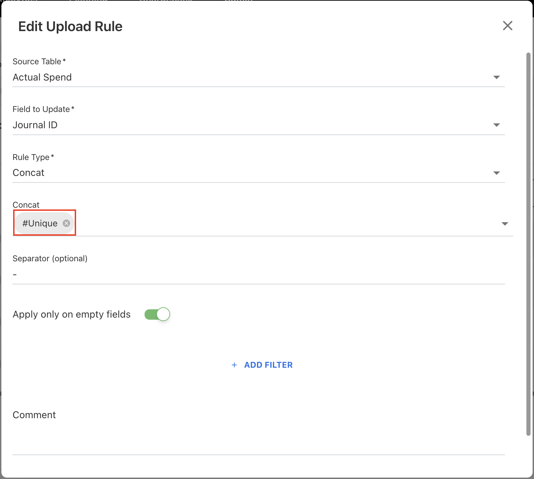Screen dimensions: 534x479
Task: Click the Separator (optional) label
Action: pos(50,259)
